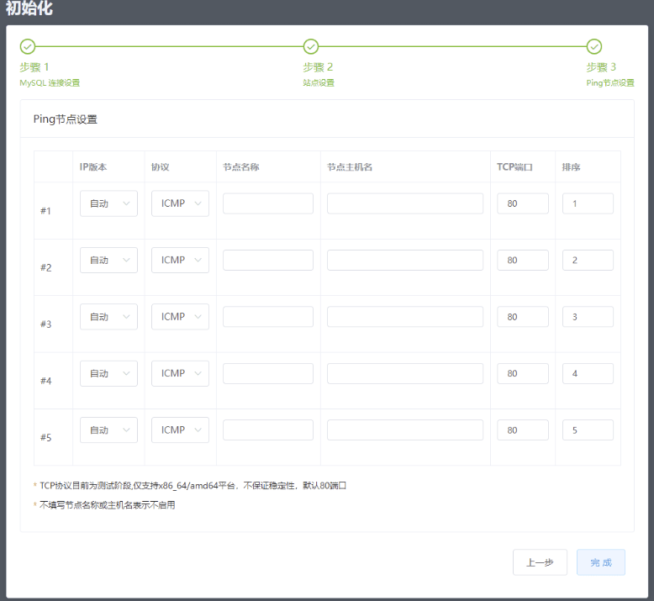The height and width of the screenshot is (601, 654).
Task: Open the IP版本 dropdown in row #5
Action: (x=108, y=430)
